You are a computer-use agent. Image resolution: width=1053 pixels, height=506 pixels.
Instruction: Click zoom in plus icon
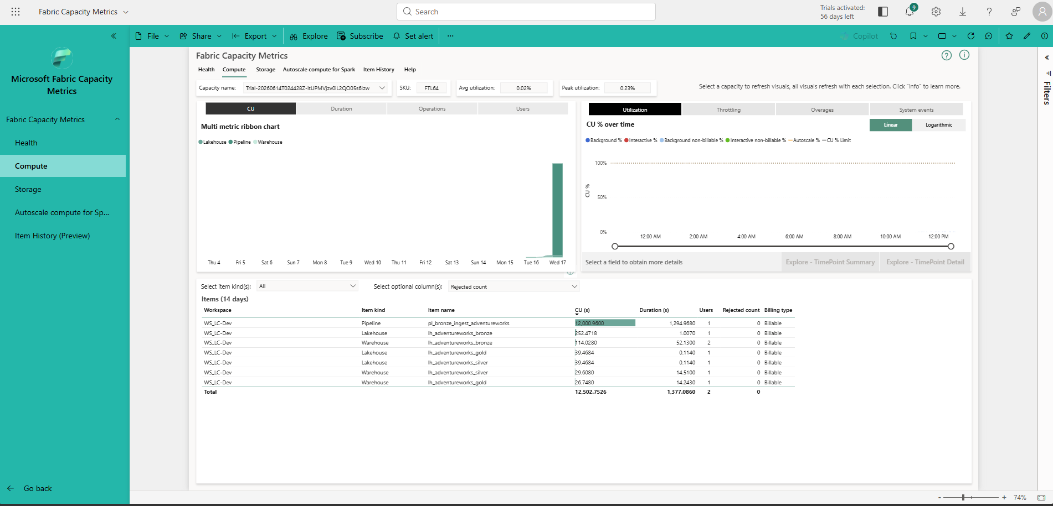click(x=1004, y=498)
